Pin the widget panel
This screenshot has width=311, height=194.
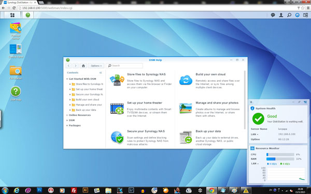[299, 102]
